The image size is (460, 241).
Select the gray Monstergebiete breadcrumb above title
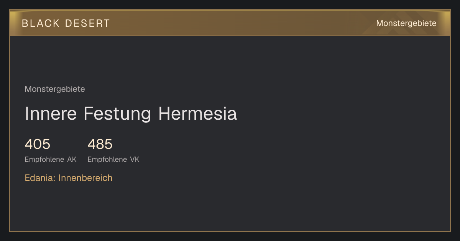click(x=55, y=89)
